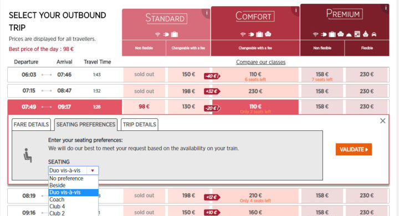This screenshot has width=399, height=216.
Task: Open the "Compare our classes" link
Action: tap(260, 62)
